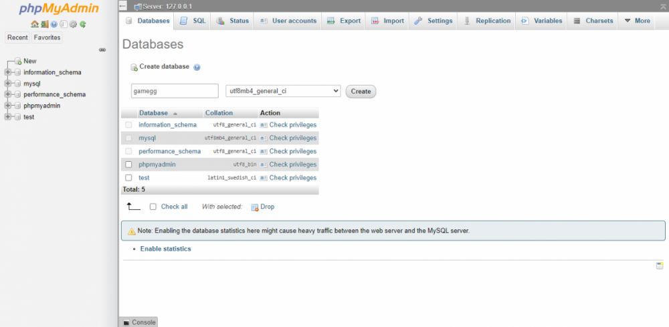Open the utf8mb4_general_ci collation dropdown
Image resolution: width=669 pixels, height=327 pixels.
[x=283, y=91]
